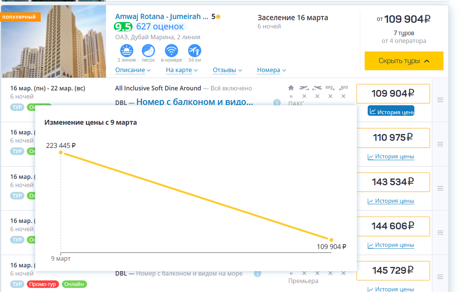
Task: Click the 16 мар. (пн) - 22 мар. (вс) dates
Action: pyautogui.click(x=48, y=88)
